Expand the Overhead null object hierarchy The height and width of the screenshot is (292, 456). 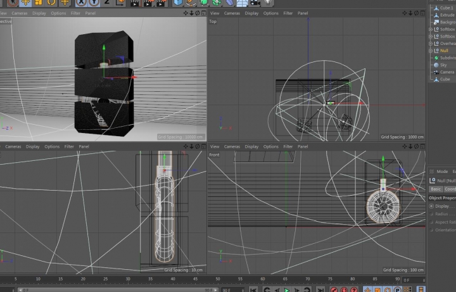coord(431,44)
